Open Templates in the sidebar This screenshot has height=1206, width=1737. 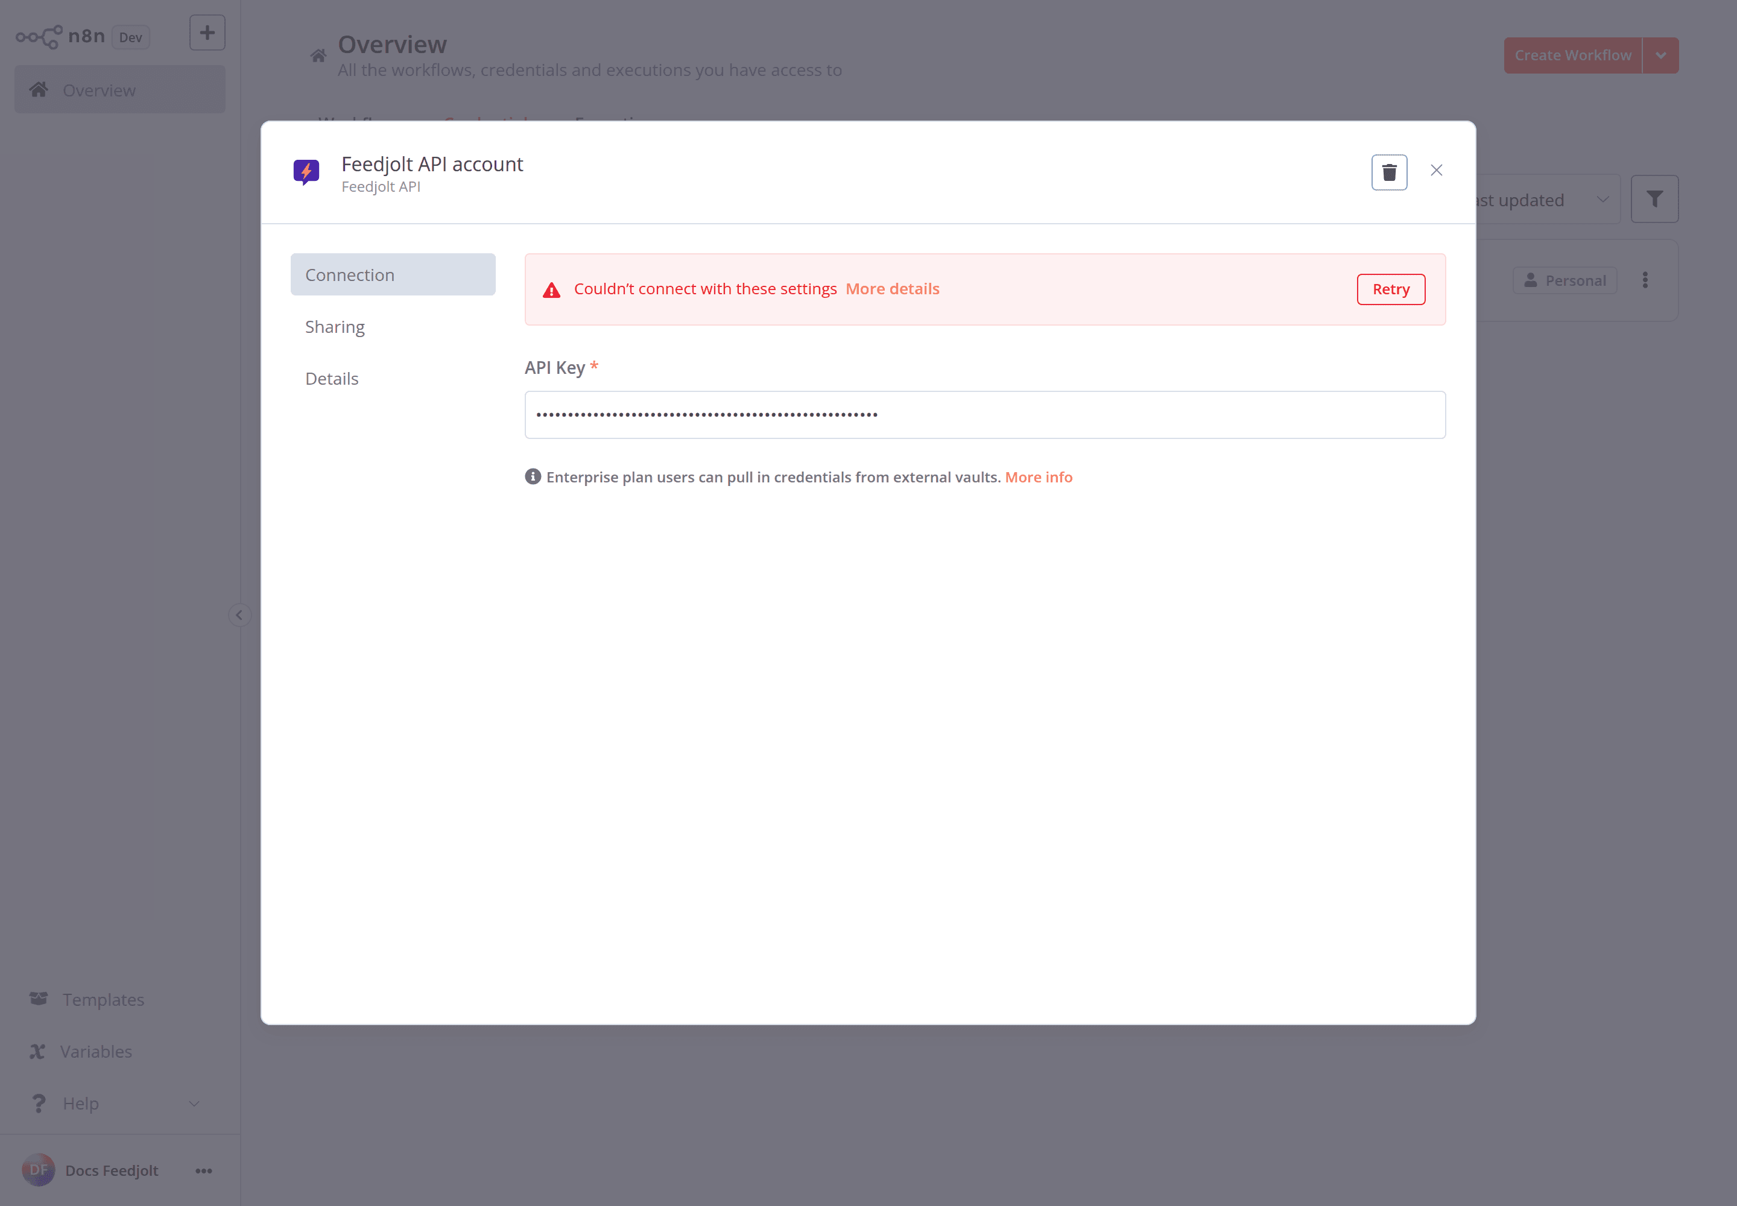tap(120, 1000)
